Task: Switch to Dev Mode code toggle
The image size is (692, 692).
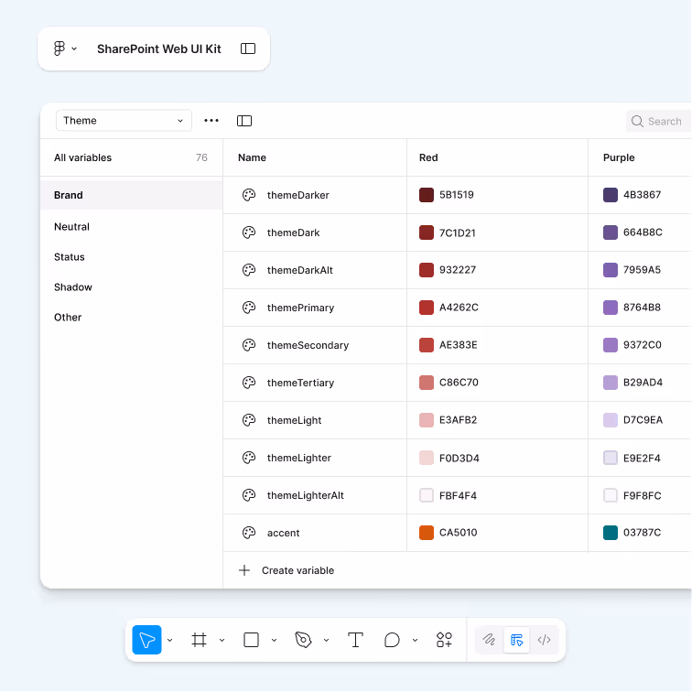Action: coord(544,640)
